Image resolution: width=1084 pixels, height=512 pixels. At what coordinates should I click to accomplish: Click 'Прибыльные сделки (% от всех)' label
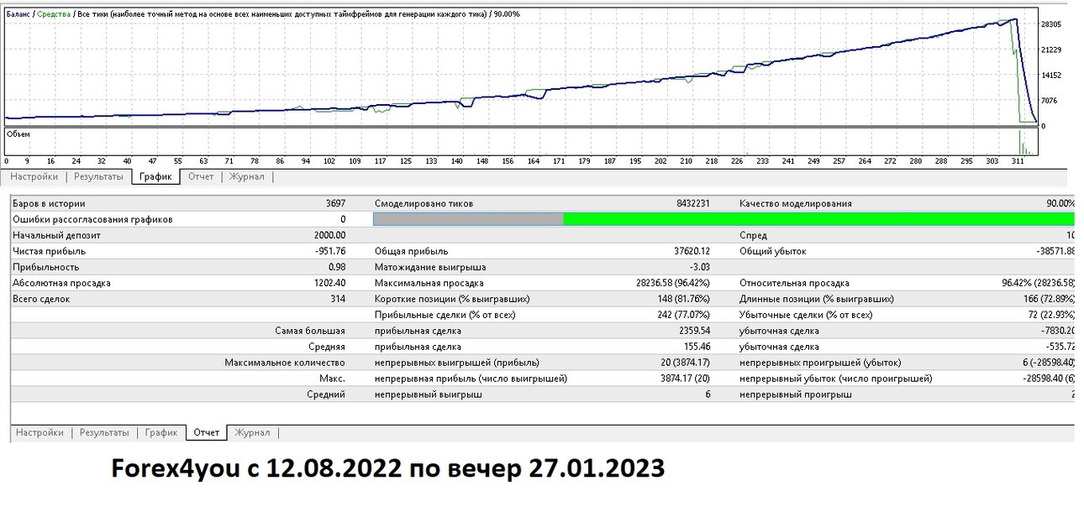click(445, 315)
